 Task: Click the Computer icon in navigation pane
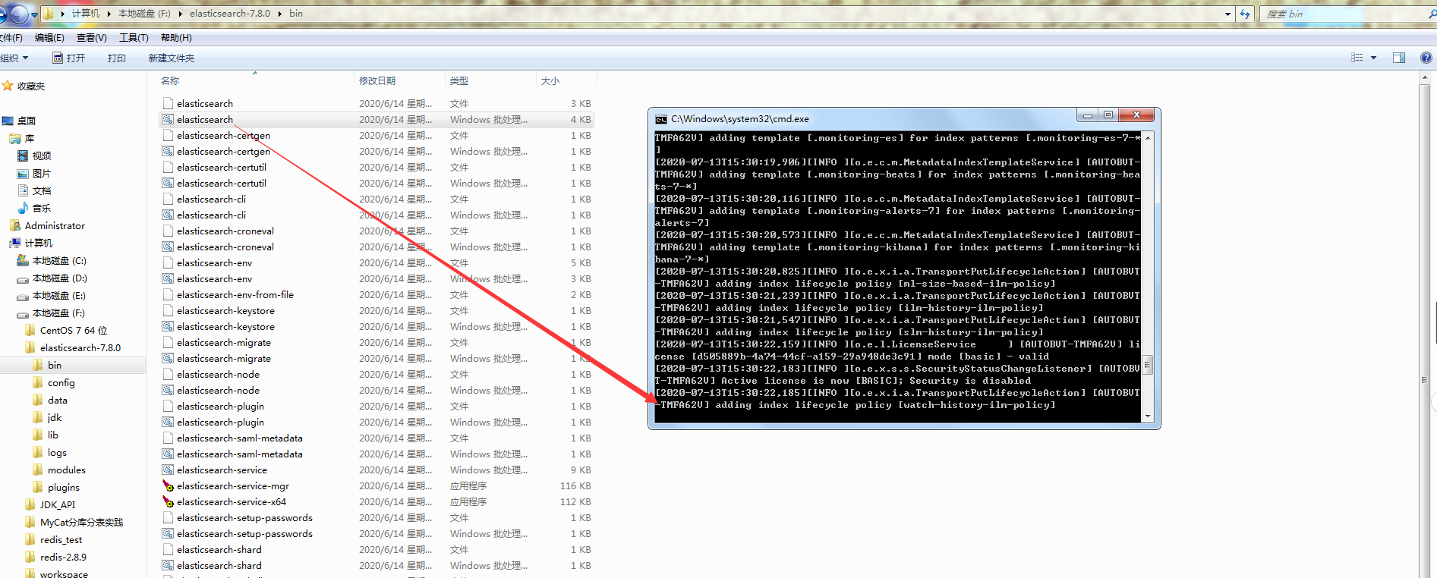pyautogui.click(x=15, y=243)
